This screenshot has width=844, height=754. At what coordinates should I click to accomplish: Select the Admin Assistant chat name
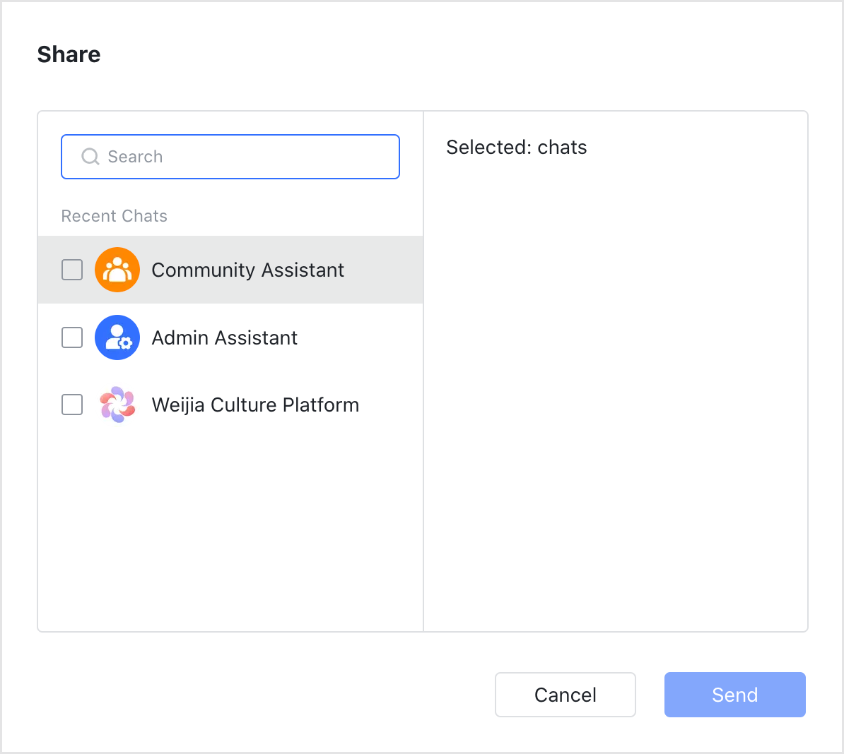pyautogui.click(x=224, y=337)
